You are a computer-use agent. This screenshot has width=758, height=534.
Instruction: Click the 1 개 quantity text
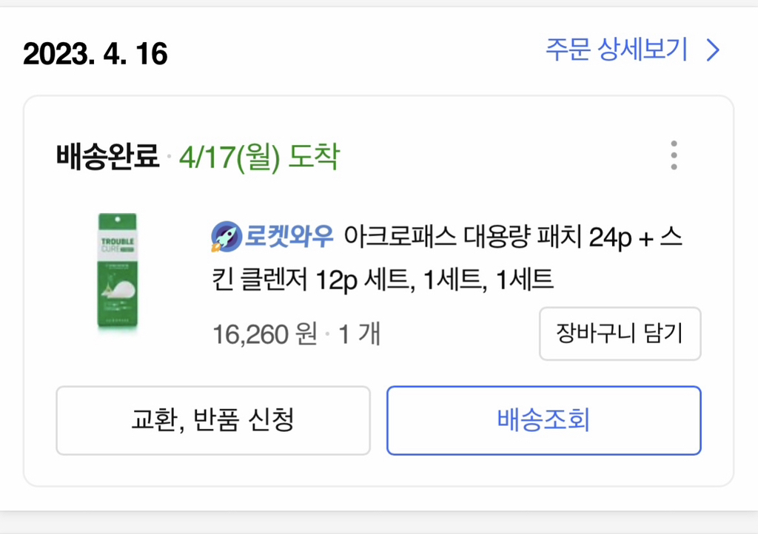coord(359,334)
